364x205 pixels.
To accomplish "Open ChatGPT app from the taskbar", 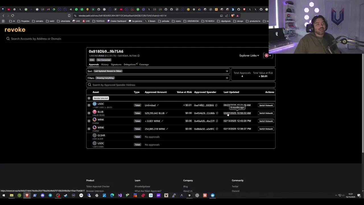I will point(197,195).
